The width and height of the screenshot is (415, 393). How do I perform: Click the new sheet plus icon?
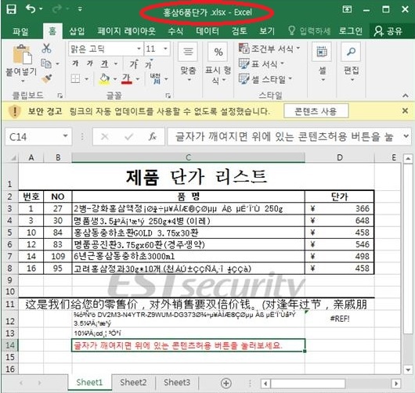226,383
